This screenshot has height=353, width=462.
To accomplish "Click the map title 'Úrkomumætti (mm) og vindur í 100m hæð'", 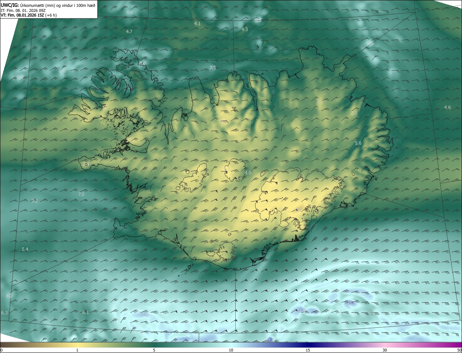I will 58,5.
